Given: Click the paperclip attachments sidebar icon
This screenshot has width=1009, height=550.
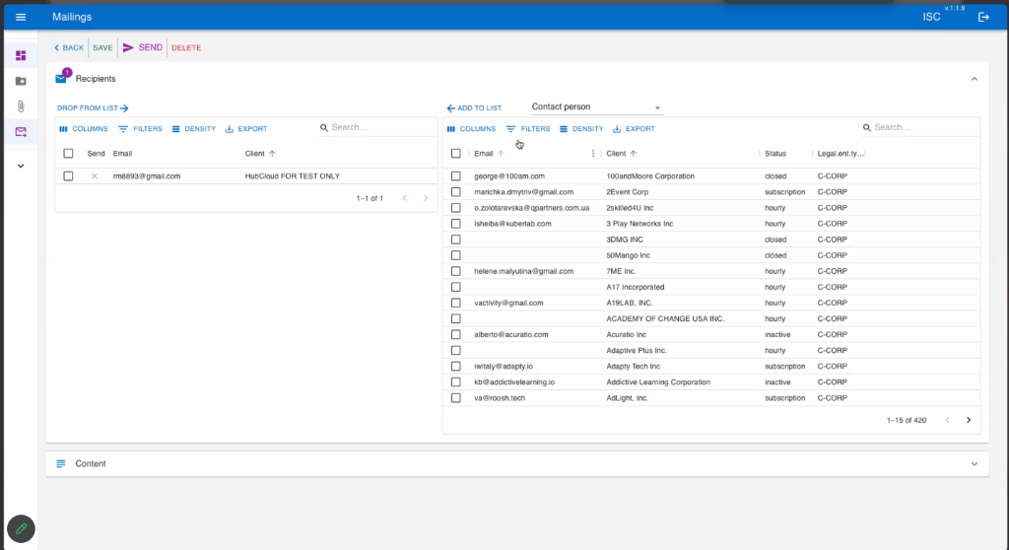Looking at the screenshot, I should (x=21, y=106).
